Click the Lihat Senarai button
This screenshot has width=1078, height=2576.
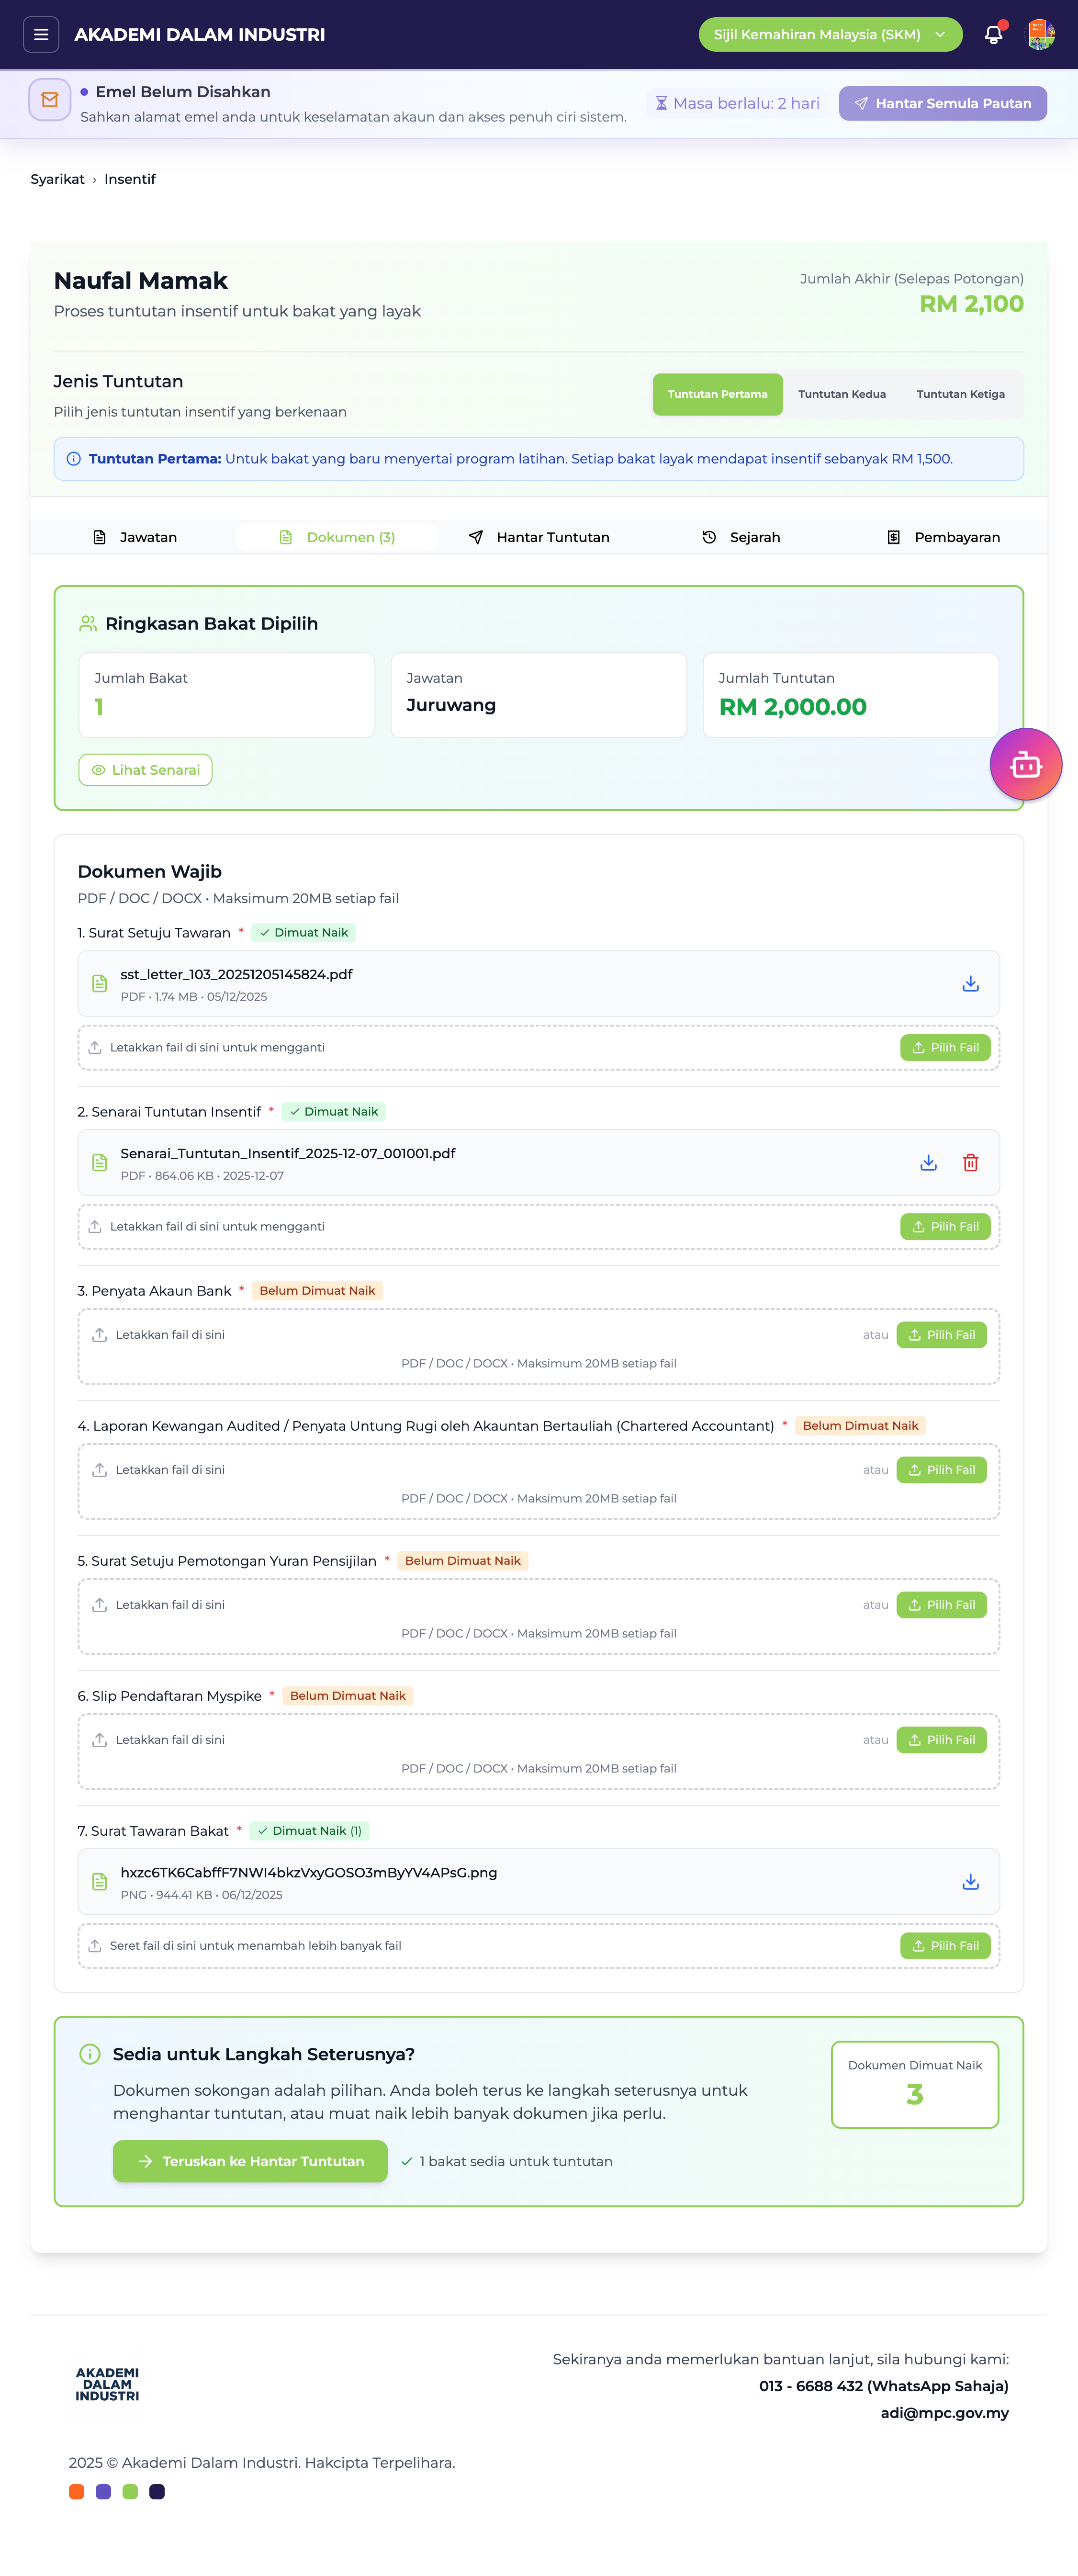[145, 770]
